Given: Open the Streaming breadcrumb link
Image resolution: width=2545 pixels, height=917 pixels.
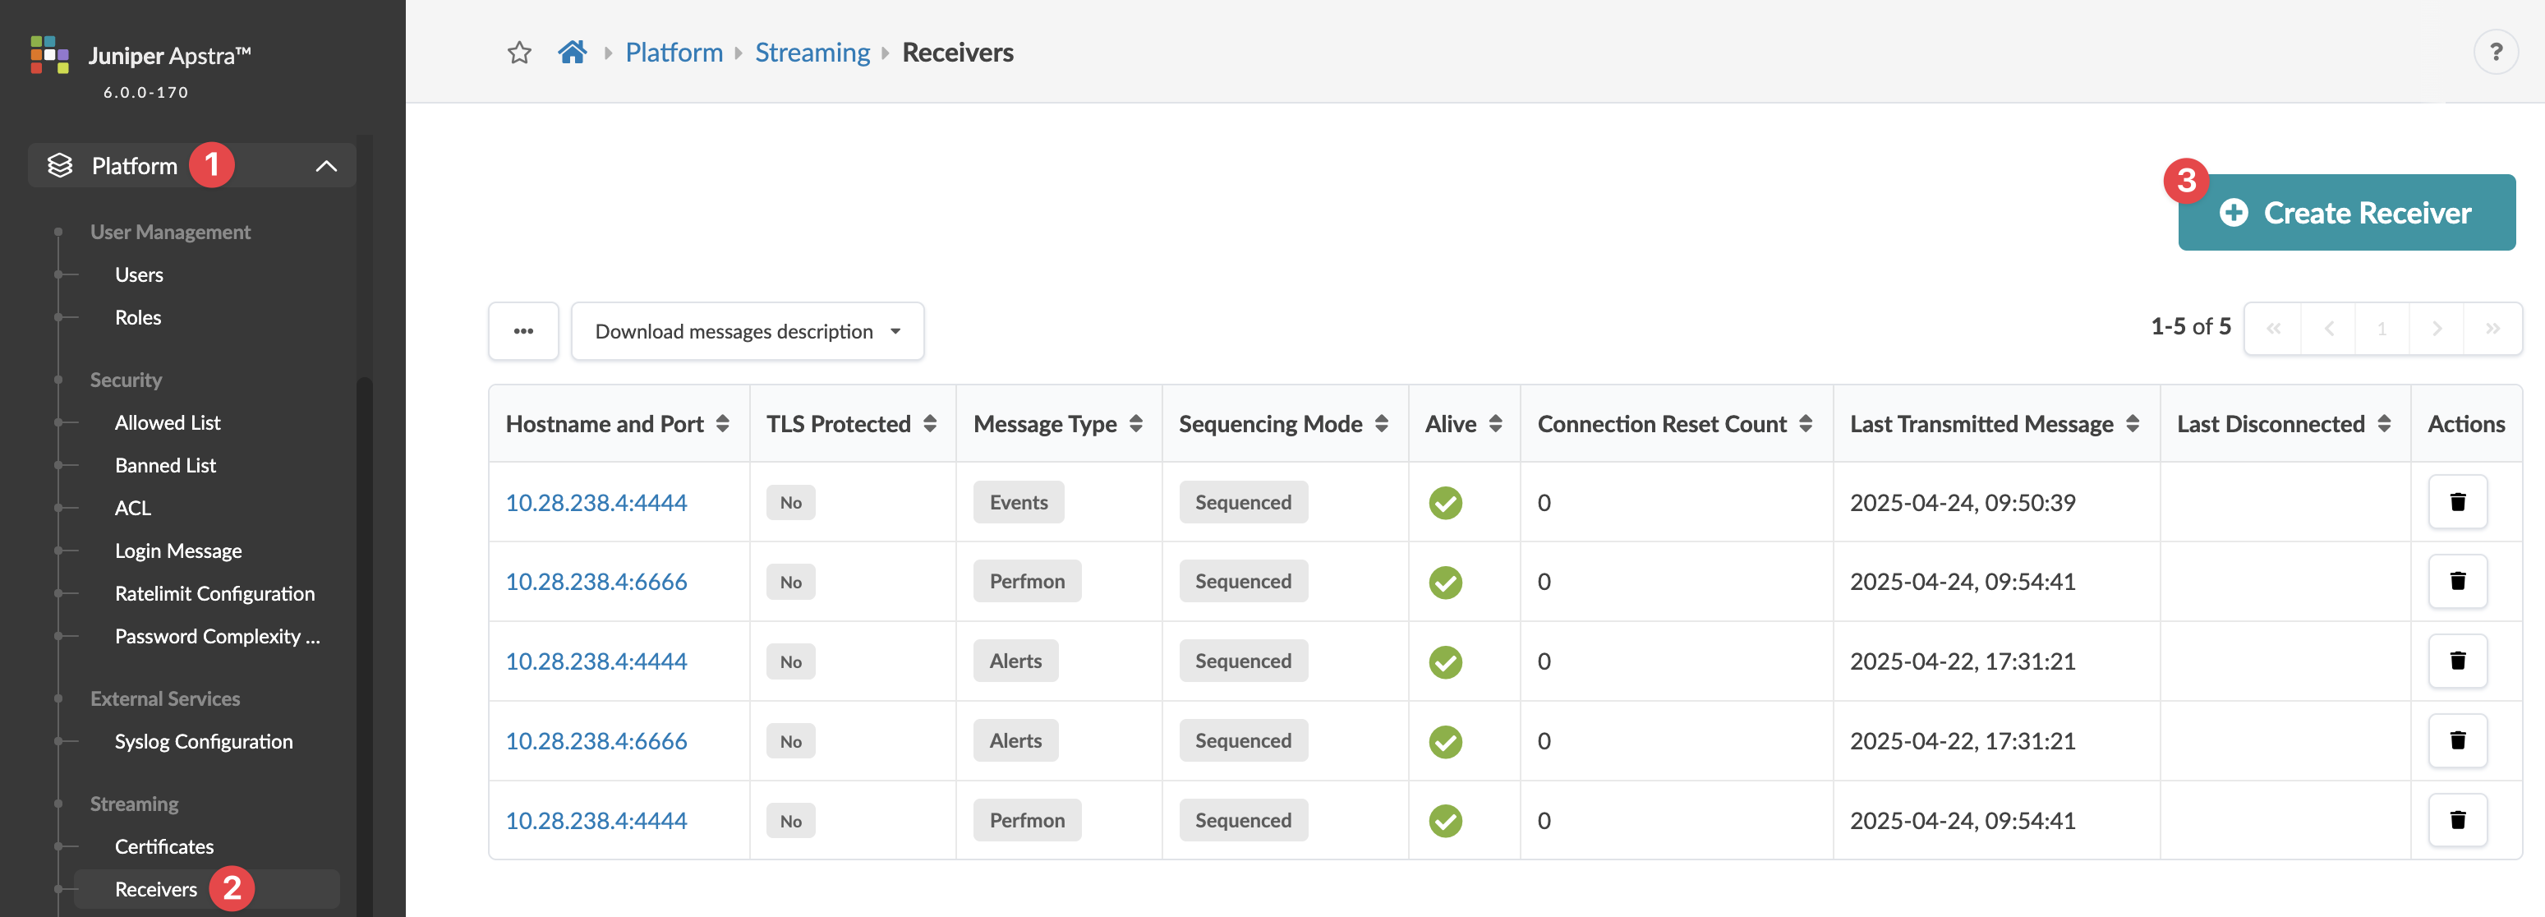Looking at the screenshot, I should [x=812, y=53].
